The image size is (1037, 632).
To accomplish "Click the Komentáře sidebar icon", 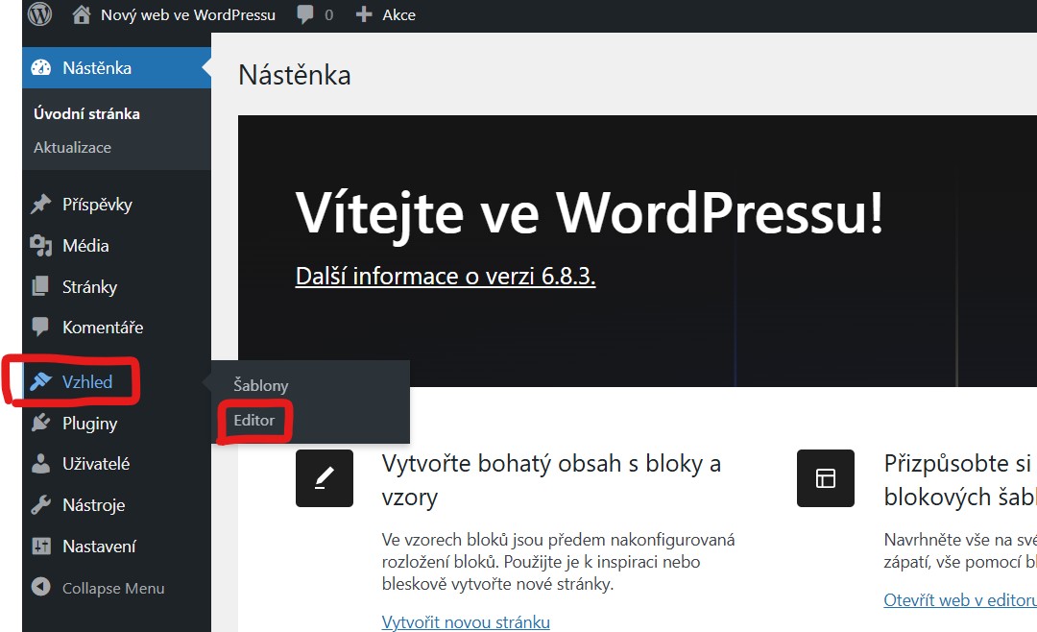I will pos(41,327).
